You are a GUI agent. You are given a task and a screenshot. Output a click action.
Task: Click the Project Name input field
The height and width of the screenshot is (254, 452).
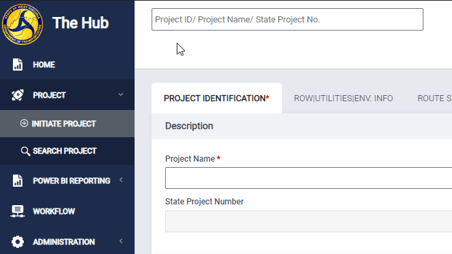click(x=309, y=178)
